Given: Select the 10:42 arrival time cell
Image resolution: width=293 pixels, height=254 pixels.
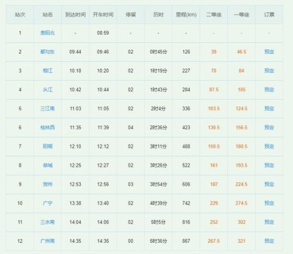Looking at the screenshot, I should pos(75,90).
